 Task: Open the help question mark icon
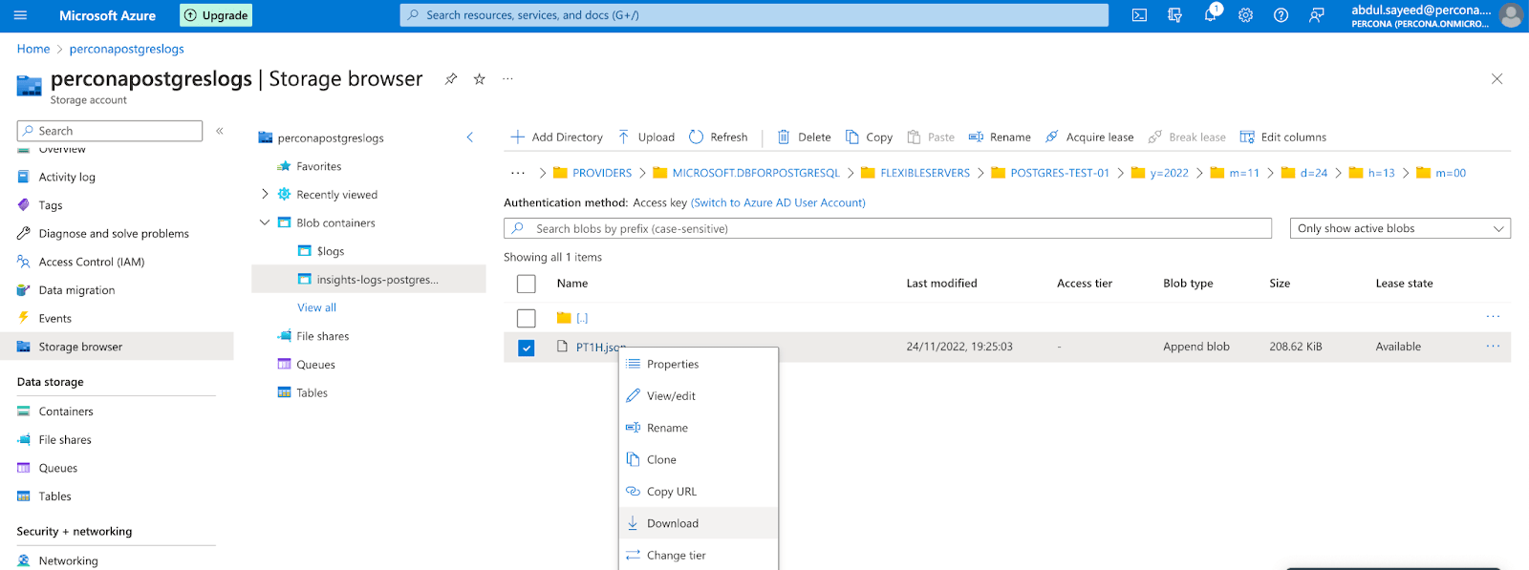click(x=1281, y=15)
